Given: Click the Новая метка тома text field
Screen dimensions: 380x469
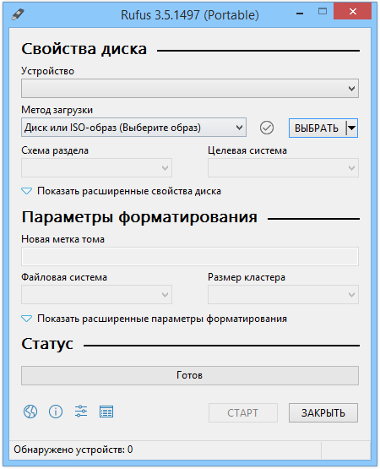Looking at the screenshot, I should [x=190, y=256].
